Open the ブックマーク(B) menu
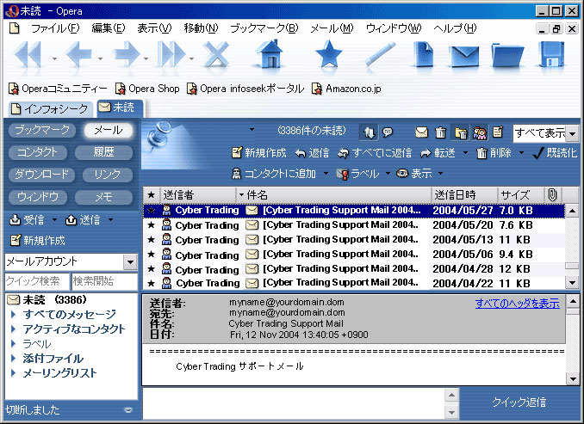 click(264, 28)
